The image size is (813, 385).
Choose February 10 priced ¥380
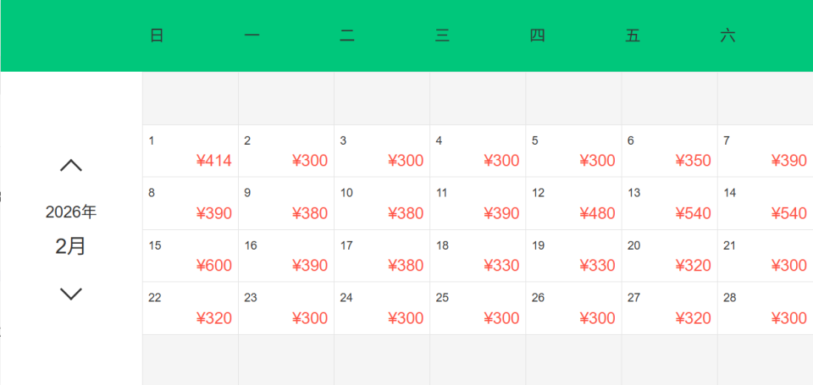pos(382,204)
